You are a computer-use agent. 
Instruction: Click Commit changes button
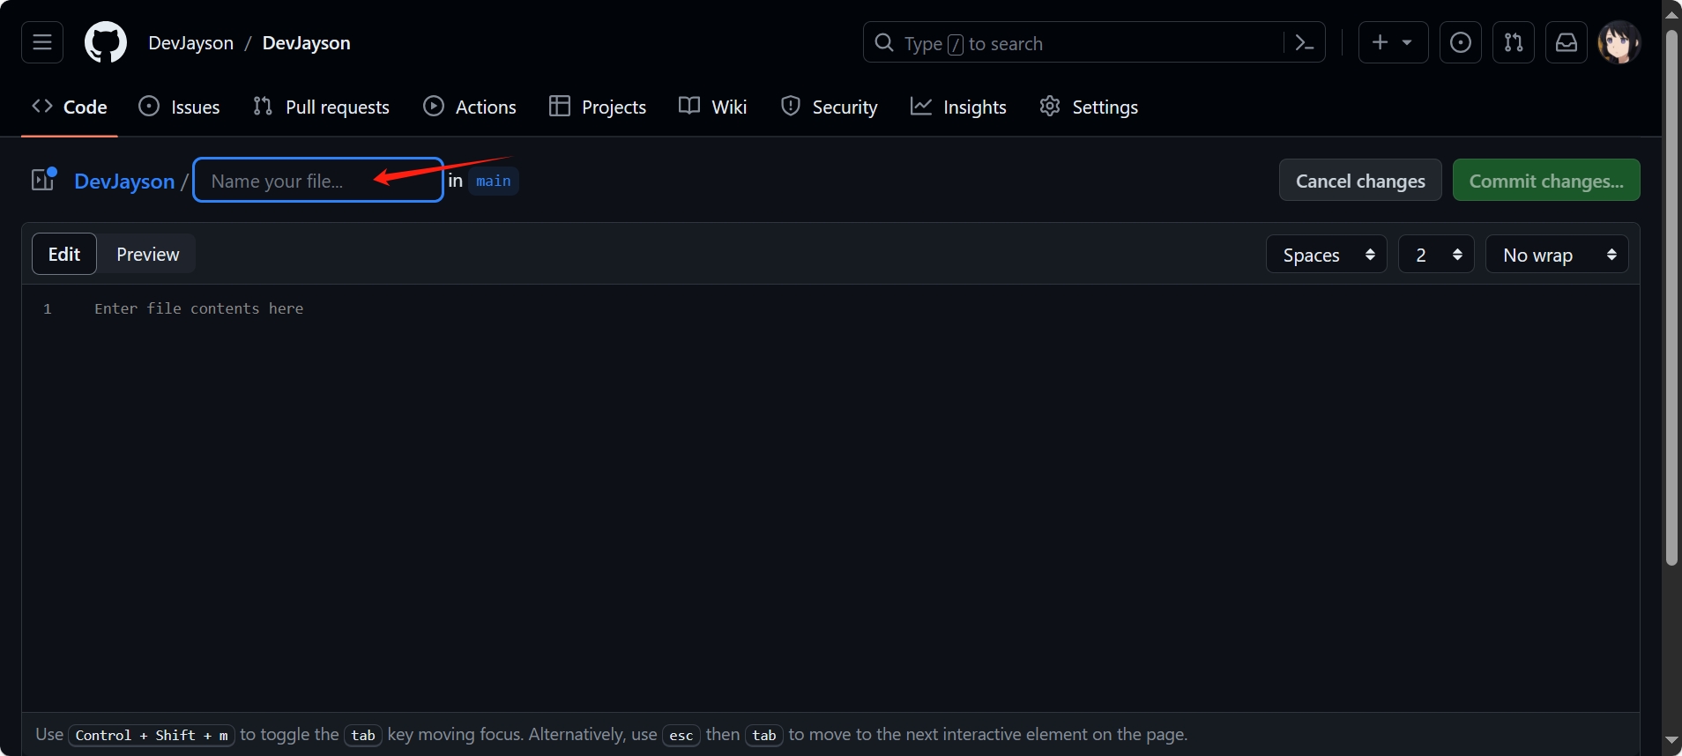click(1546, 180)
